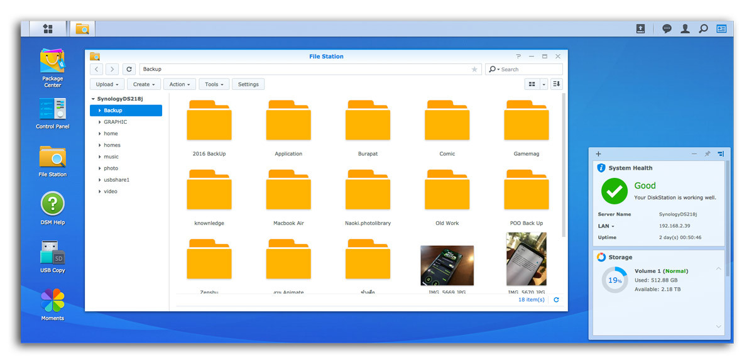
Task: Go back with the File Station back arrow
Action: point(97,69)
